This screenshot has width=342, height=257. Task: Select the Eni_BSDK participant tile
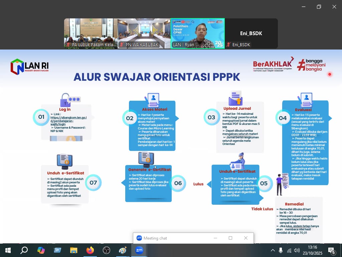(x=251, y=33)
